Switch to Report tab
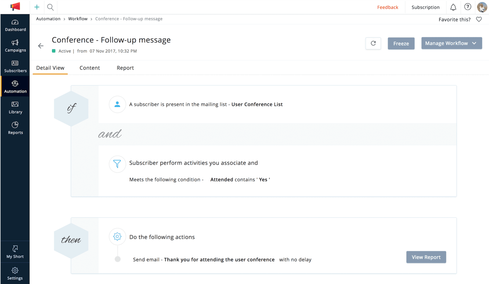 [x=125, y=68]
